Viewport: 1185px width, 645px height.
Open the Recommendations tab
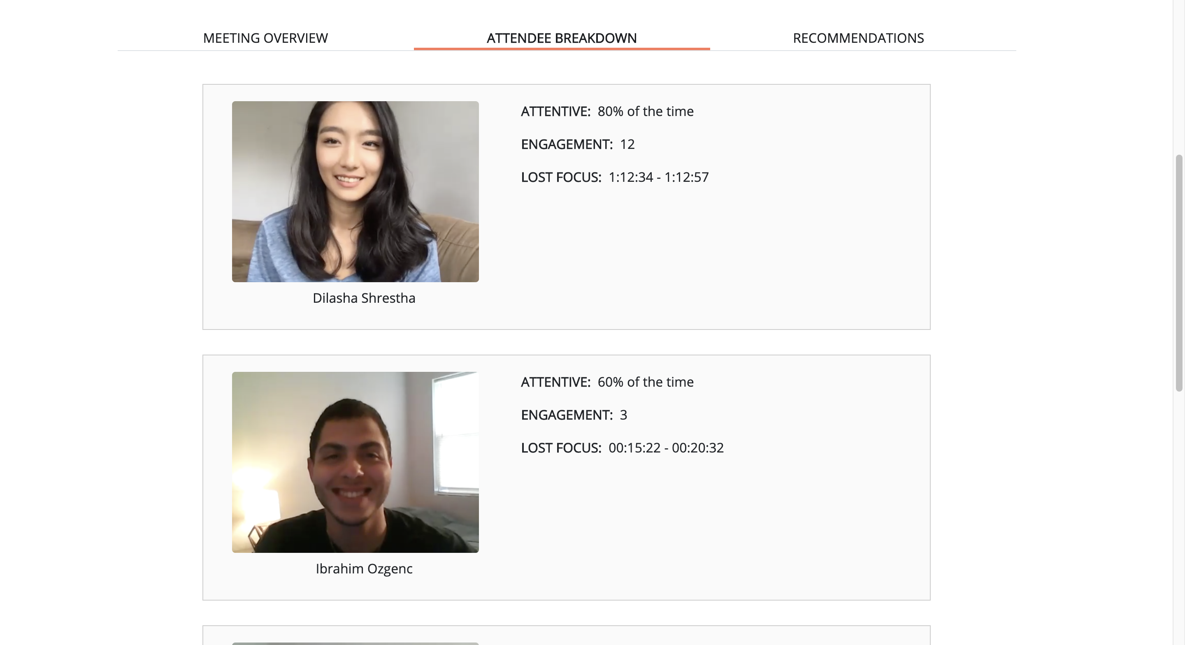[x=858, y=38]
